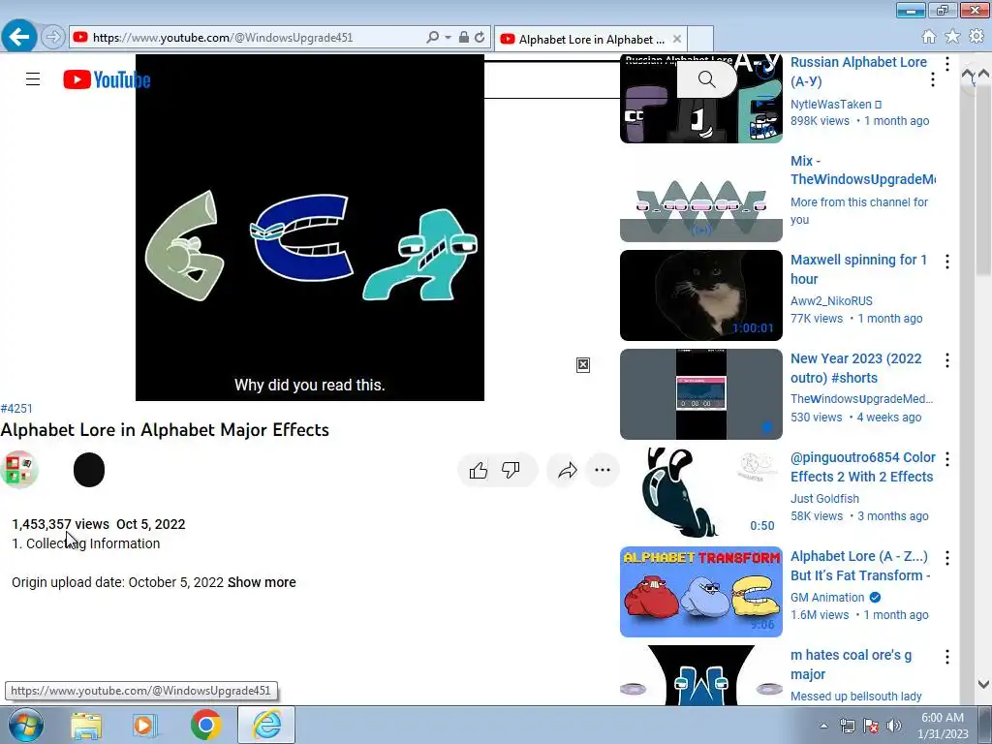Open m hates coal ore's g major title

point(851,665)
